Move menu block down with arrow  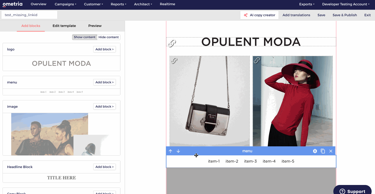pos(178,151)
